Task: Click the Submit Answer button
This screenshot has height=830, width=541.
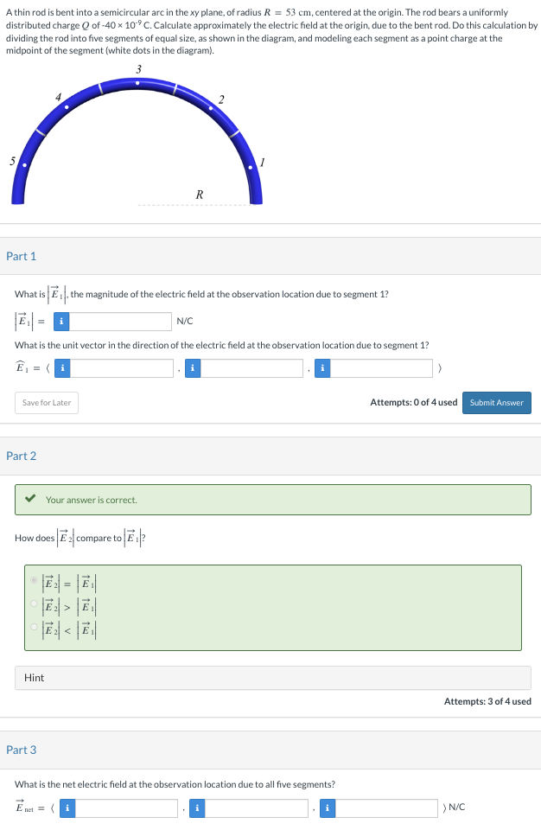Action: click(496, 402)
